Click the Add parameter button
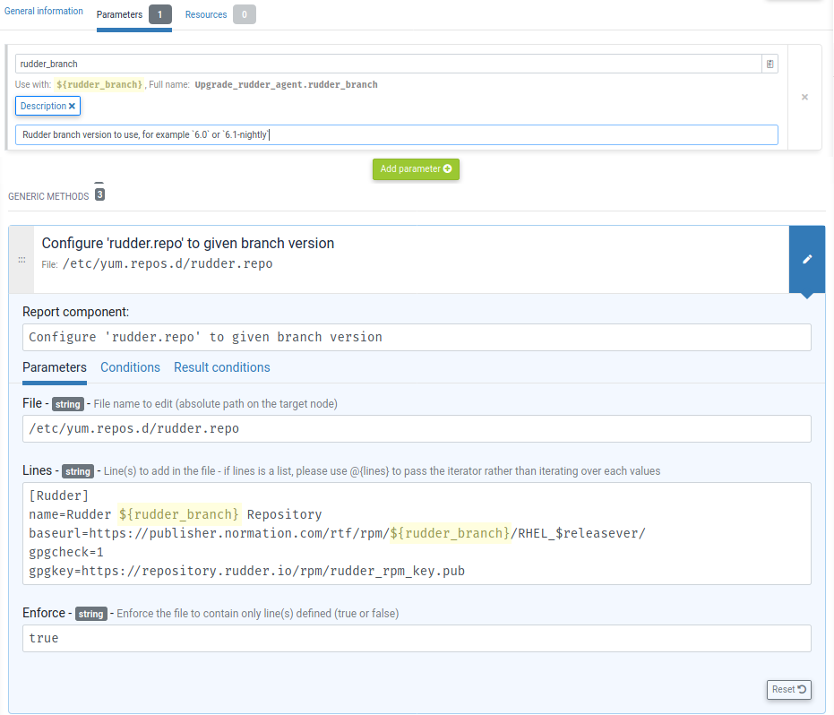Screen dimensions: 834x715 (x=416, y=169)
